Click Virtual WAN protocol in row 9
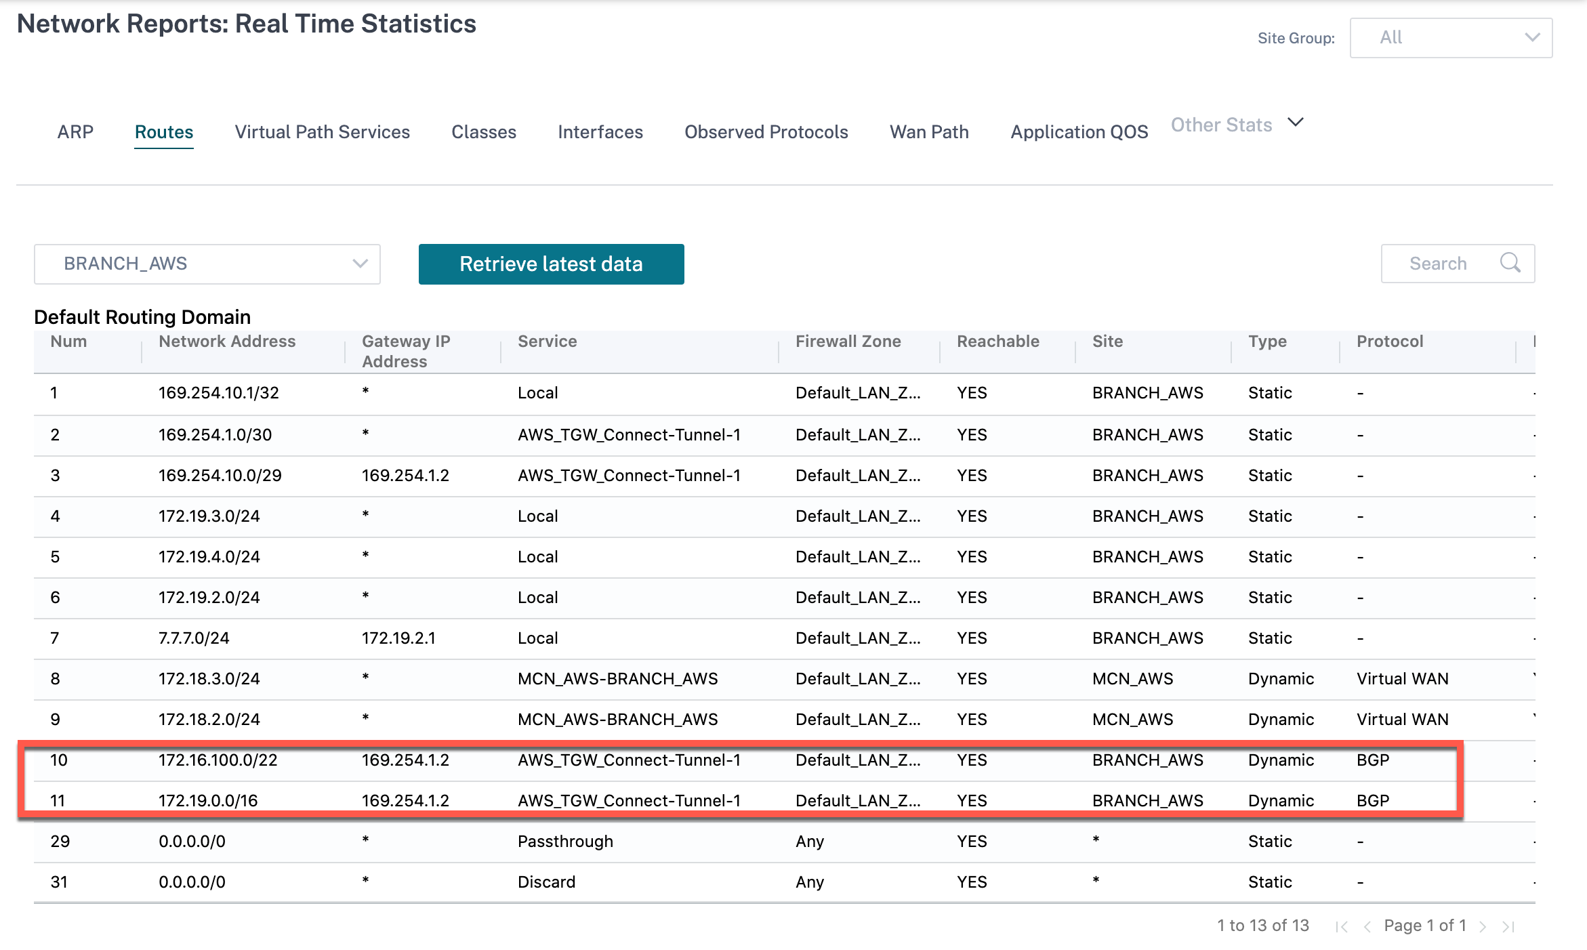This screenshot has height=950, width=1587. pyautogui.click(x=1402, y=720)
